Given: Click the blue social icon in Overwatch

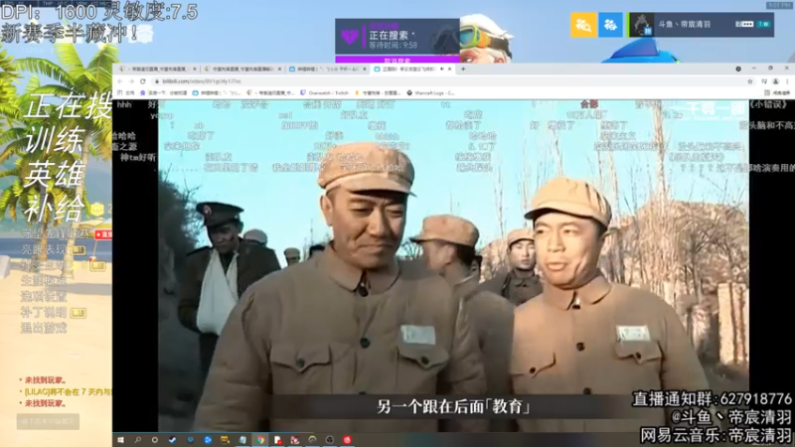Looking at the screenshot, I should pyautogui.click(x=610, y=24).
